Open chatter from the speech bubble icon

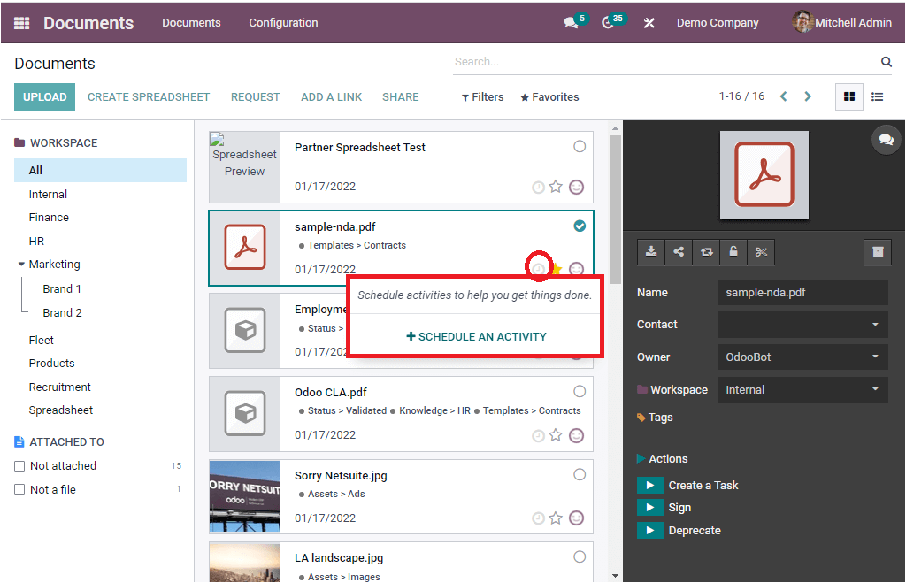886,139
